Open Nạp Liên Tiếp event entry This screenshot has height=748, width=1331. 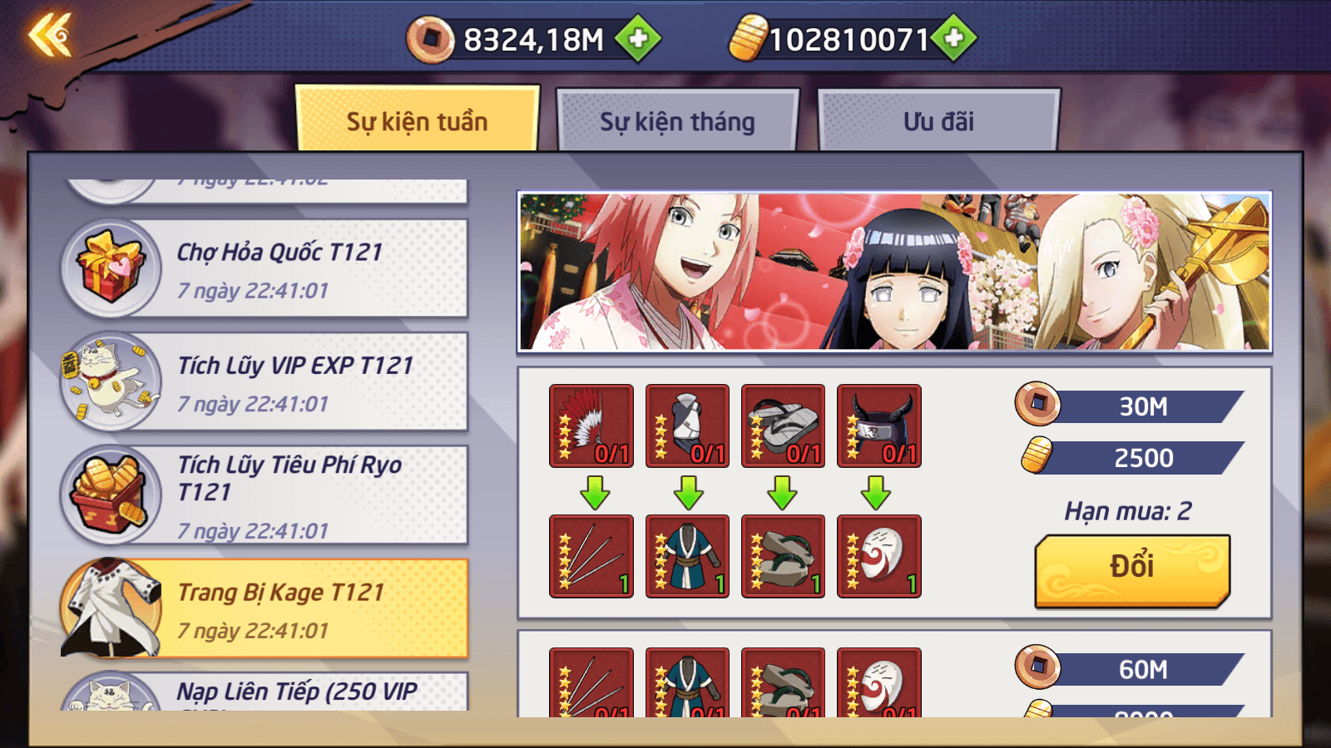click(265, 691)
